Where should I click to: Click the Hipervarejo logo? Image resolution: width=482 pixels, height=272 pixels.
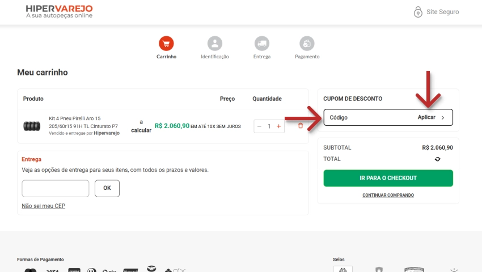[60, 12]
